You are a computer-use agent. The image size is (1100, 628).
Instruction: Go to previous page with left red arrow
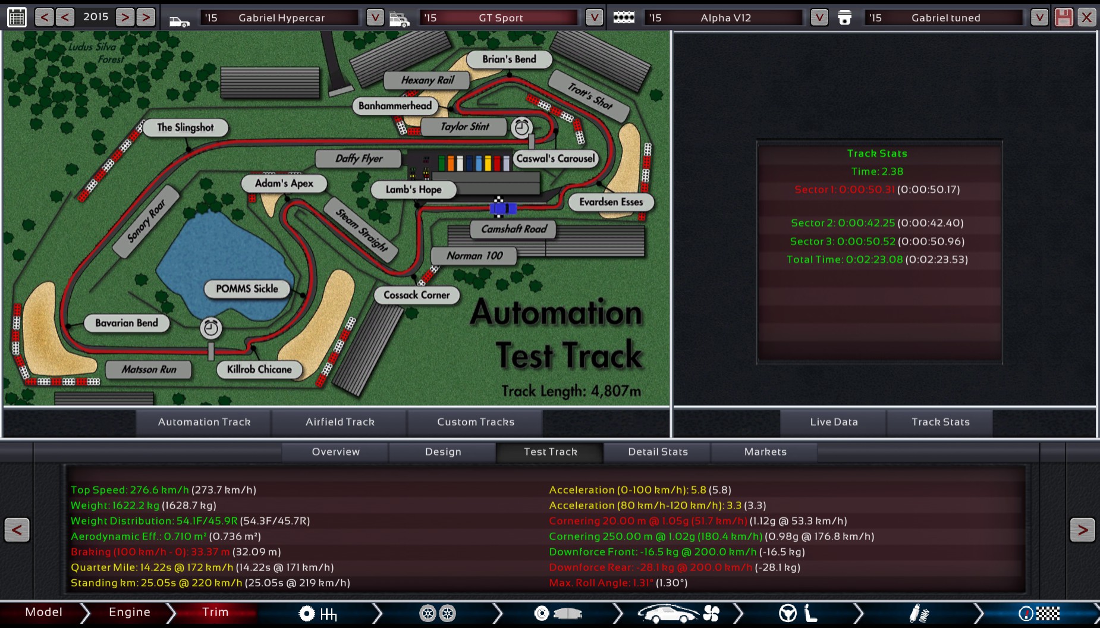coord(17,530)
